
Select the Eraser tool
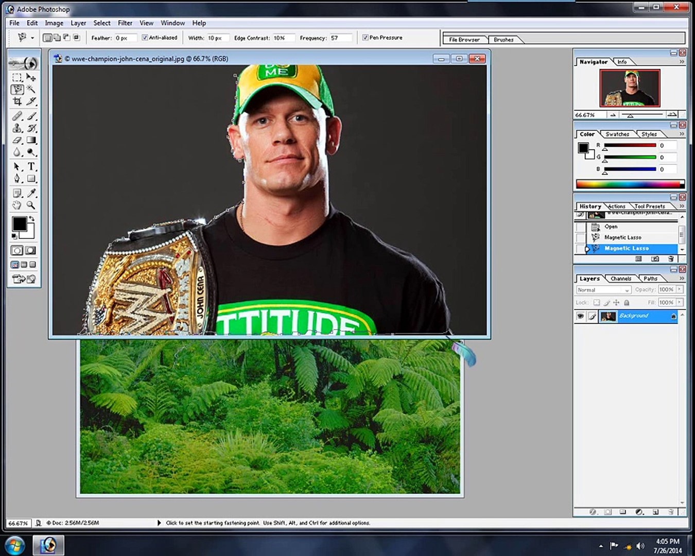pyautogui.click(x=18, y=140)
